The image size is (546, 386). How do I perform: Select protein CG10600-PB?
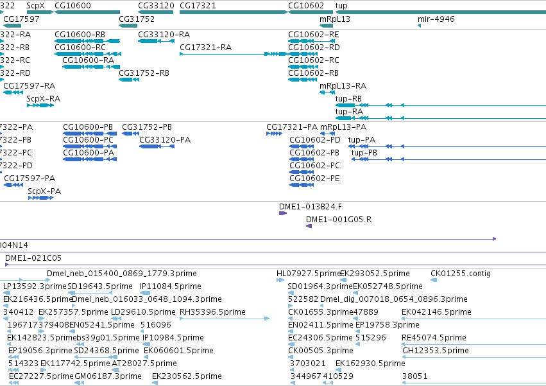[88, 127]
